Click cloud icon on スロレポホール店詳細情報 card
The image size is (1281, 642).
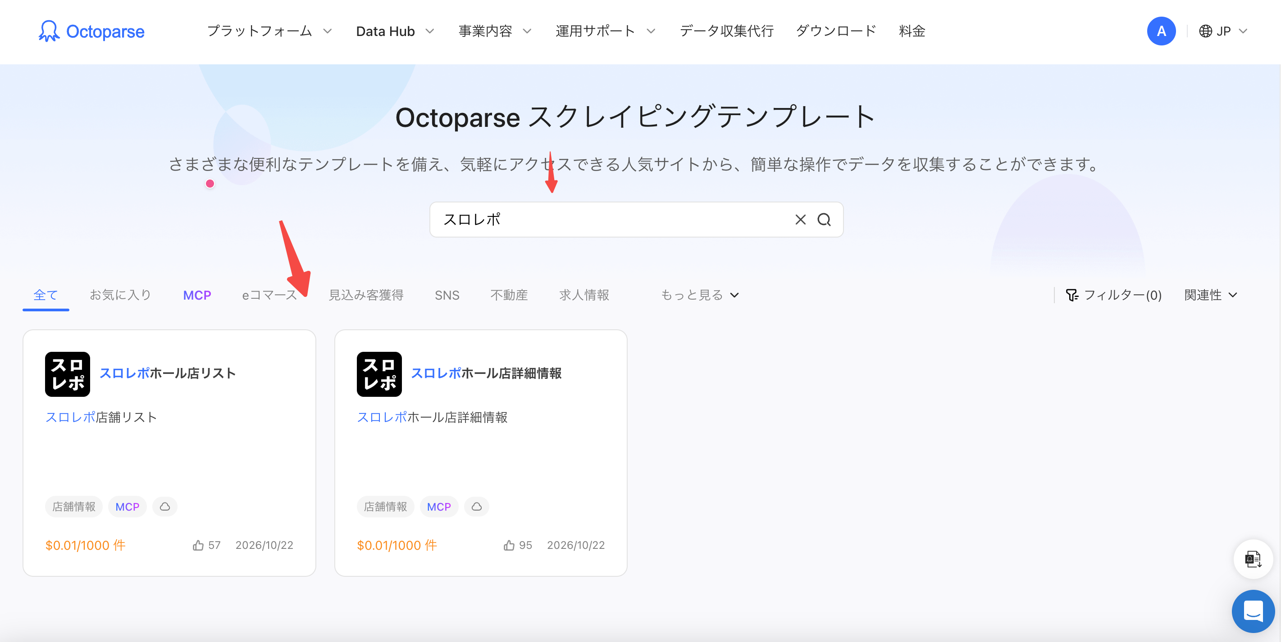[x=476, y=507]
